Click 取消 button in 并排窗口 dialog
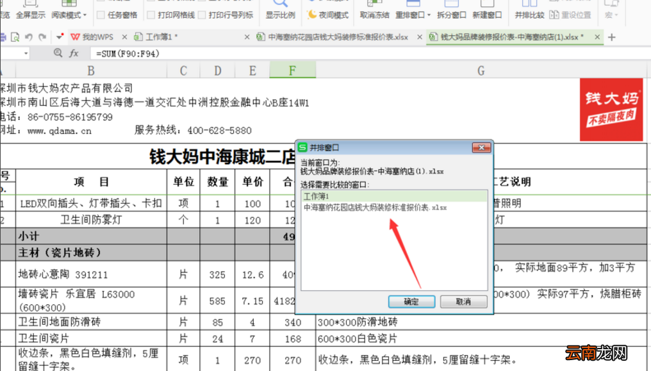Screen dimensions: 651x371 click(x=463, y=302)
